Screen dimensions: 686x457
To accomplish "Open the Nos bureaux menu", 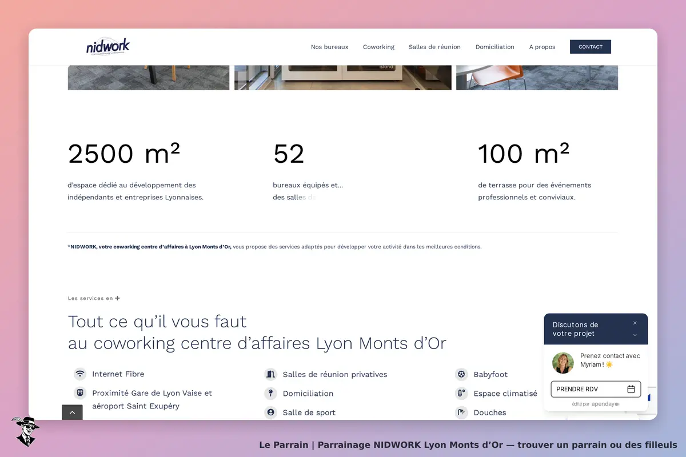I will point(329,47).
